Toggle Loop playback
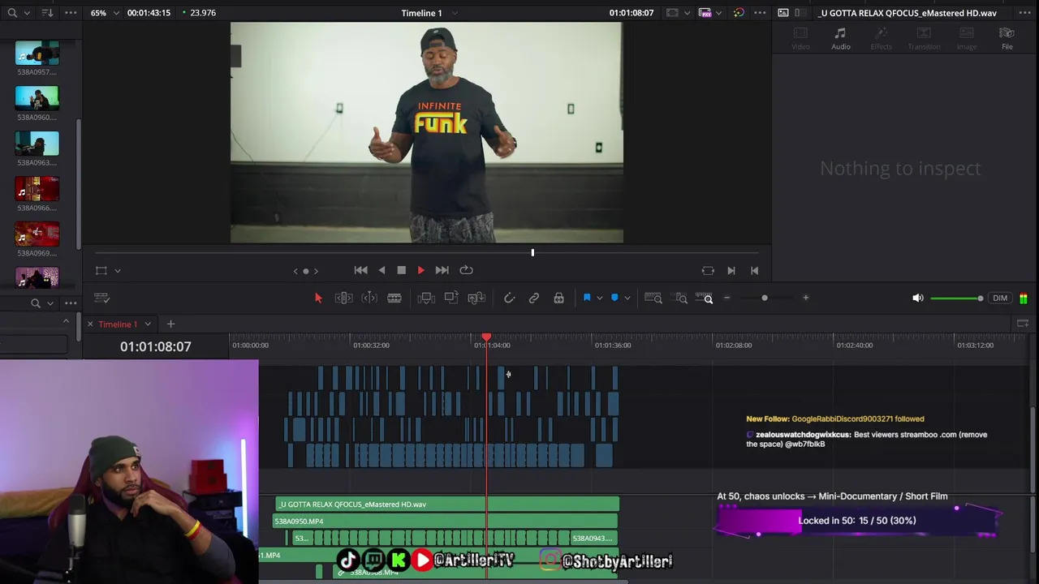1039x584 pixels. (x=466, y=270)
